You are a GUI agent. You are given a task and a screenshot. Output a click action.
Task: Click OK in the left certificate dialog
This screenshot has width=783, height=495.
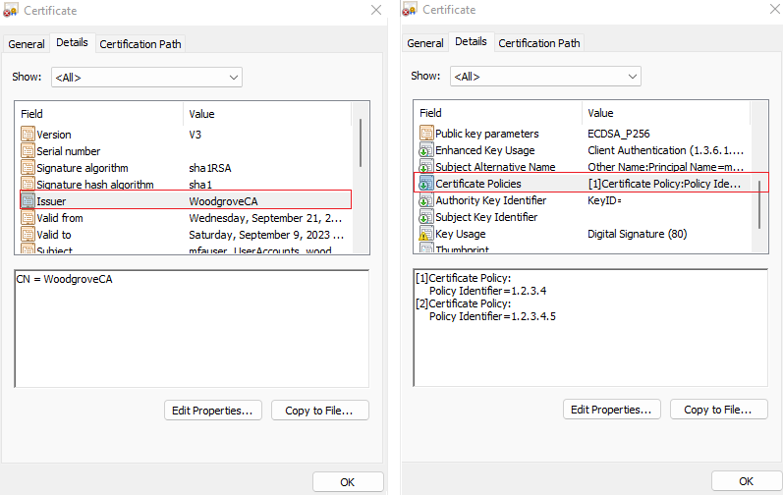[x=348, y=482]
